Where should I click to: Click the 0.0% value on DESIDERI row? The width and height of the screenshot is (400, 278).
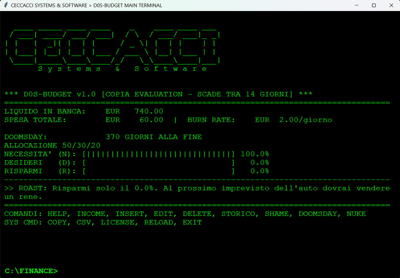[x=260, y=163]
